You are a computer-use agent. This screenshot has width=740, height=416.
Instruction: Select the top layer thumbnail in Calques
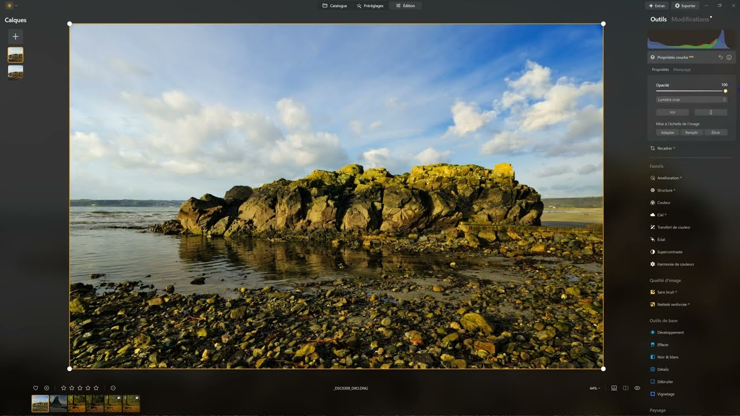(x=16, y=55)
